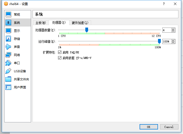Disable the 启用 PAE/NX checkbox
The width and height of the screenshot is (183, 134).
(x=60, y=52)
